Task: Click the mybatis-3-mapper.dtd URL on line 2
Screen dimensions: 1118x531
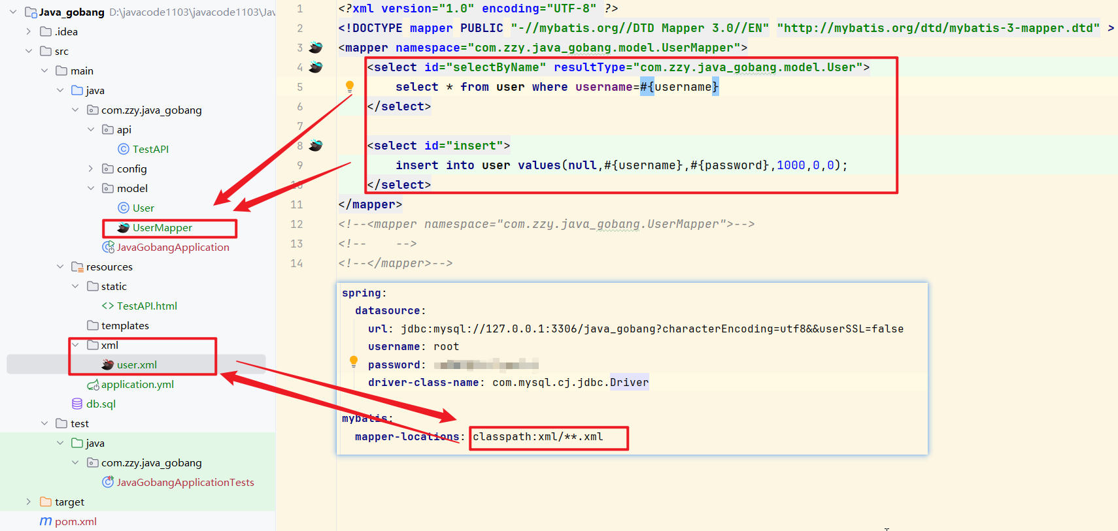Action: 938,28
